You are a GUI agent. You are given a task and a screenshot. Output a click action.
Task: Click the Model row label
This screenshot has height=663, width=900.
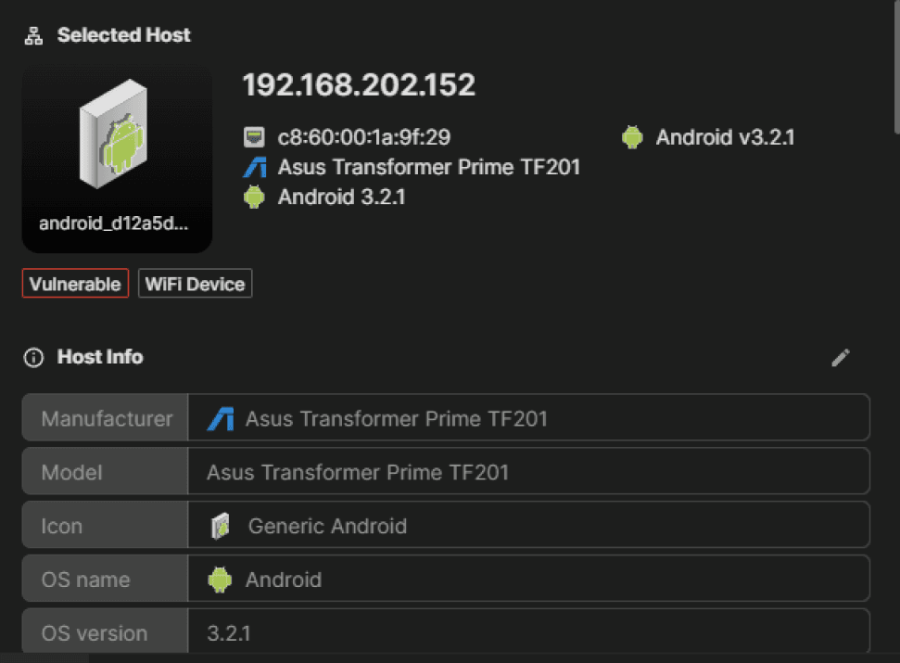point(106,471)
